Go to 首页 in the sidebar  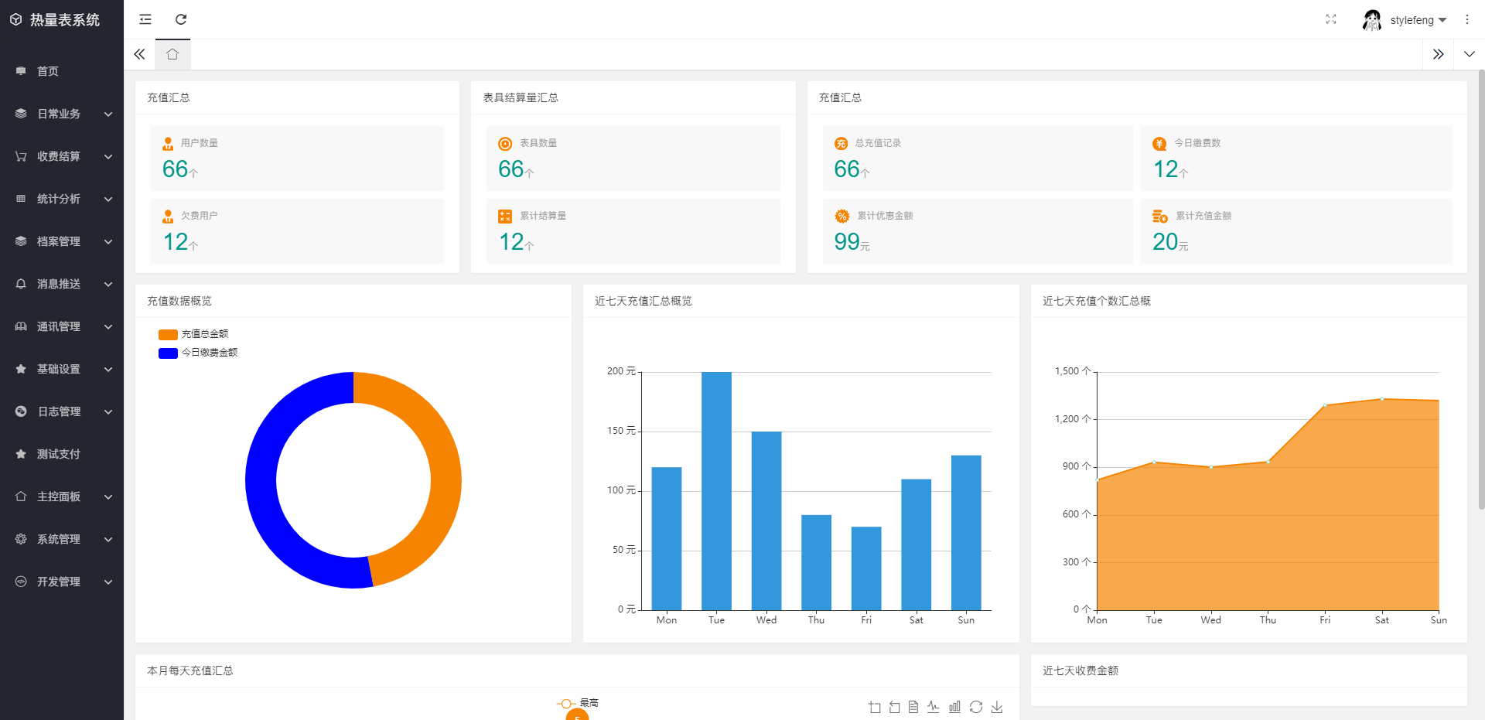coord(48,71)
